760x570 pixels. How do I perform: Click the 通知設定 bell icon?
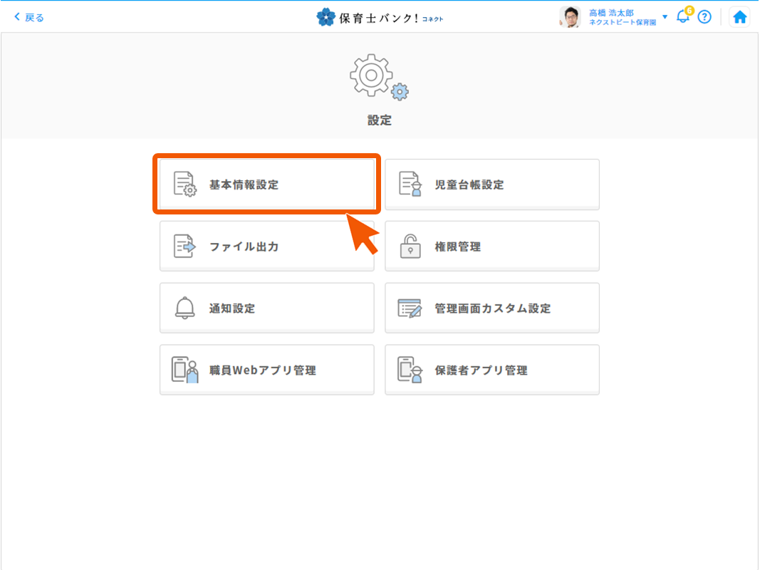tap(184, 309)
